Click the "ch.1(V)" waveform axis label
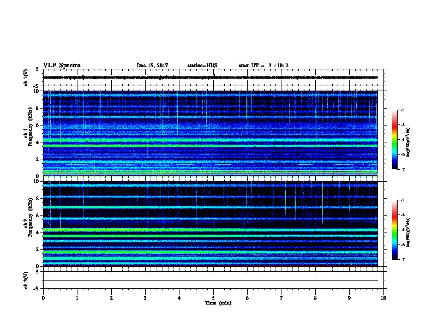Screen dimensions: 432x334 (x=26, y=77)
